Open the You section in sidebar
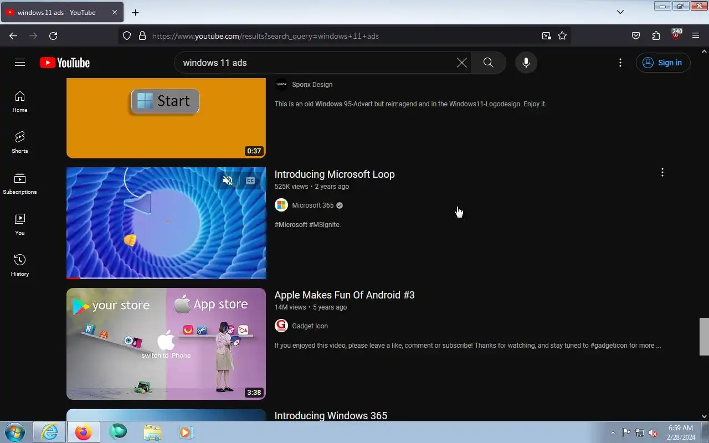The height and width of the screenshot is (443, 709). (x=20, y=225)
